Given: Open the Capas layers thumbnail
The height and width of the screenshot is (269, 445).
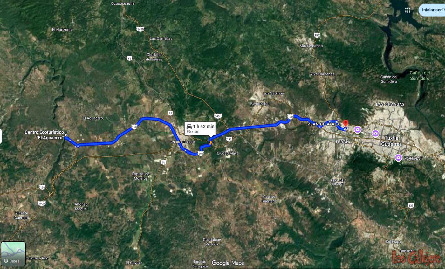Looking at the screenshot, I should click(x=13, y=253).
